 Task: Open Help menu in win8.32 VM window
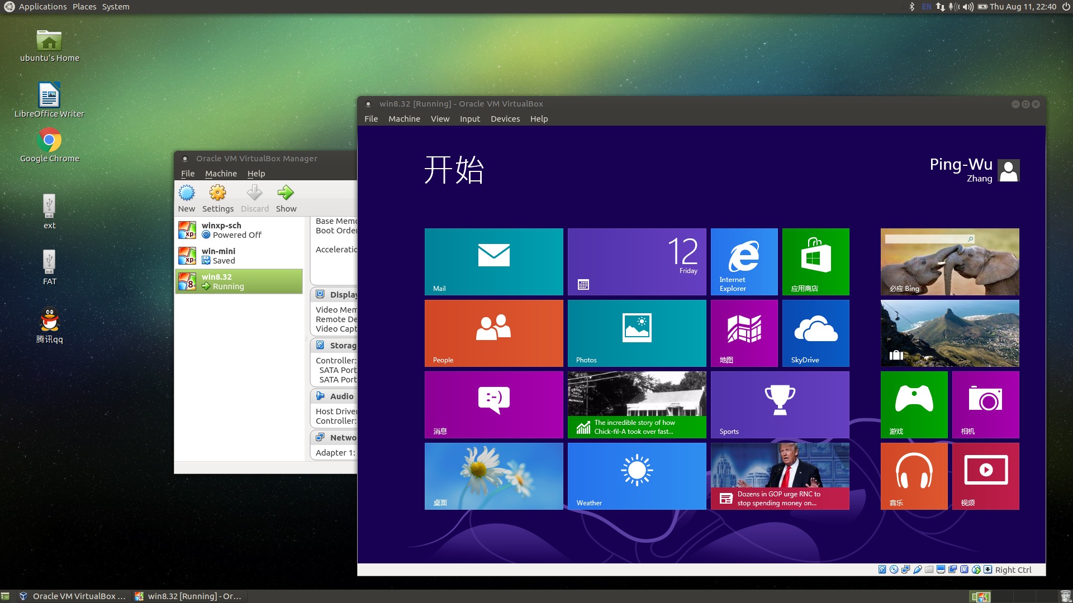click(x=539, y=119)
